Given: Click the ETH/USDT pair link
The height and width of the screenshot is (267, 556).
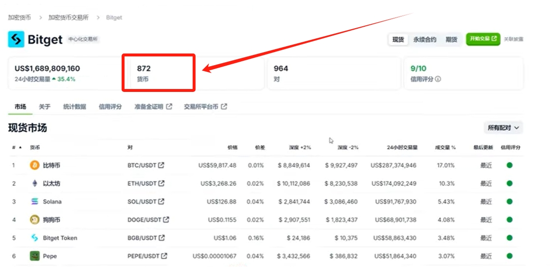Looking at the screenshot, I should pos(142,183).
